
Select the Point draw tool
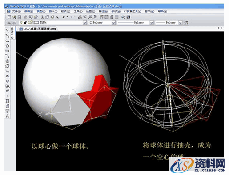click(x=8, y=96)
